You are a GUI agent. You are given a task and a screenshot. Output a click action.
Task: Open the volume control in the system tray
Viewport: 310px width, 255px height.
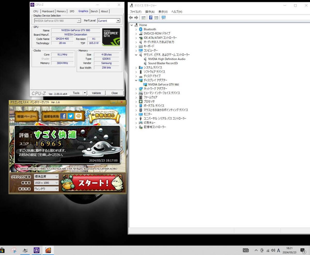pyautogui.click(x=273, y=250)
